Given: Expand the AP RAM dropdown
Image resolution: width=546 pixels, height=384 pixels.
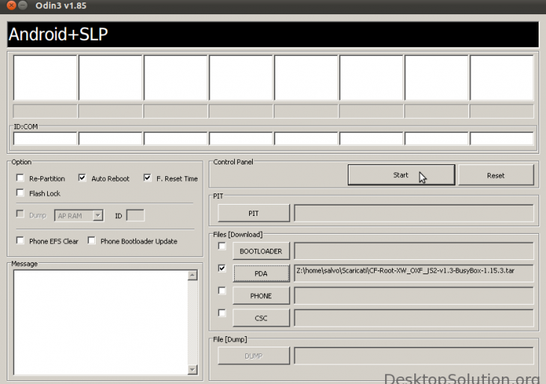Looking at the screenshot, I should (98, 215).
